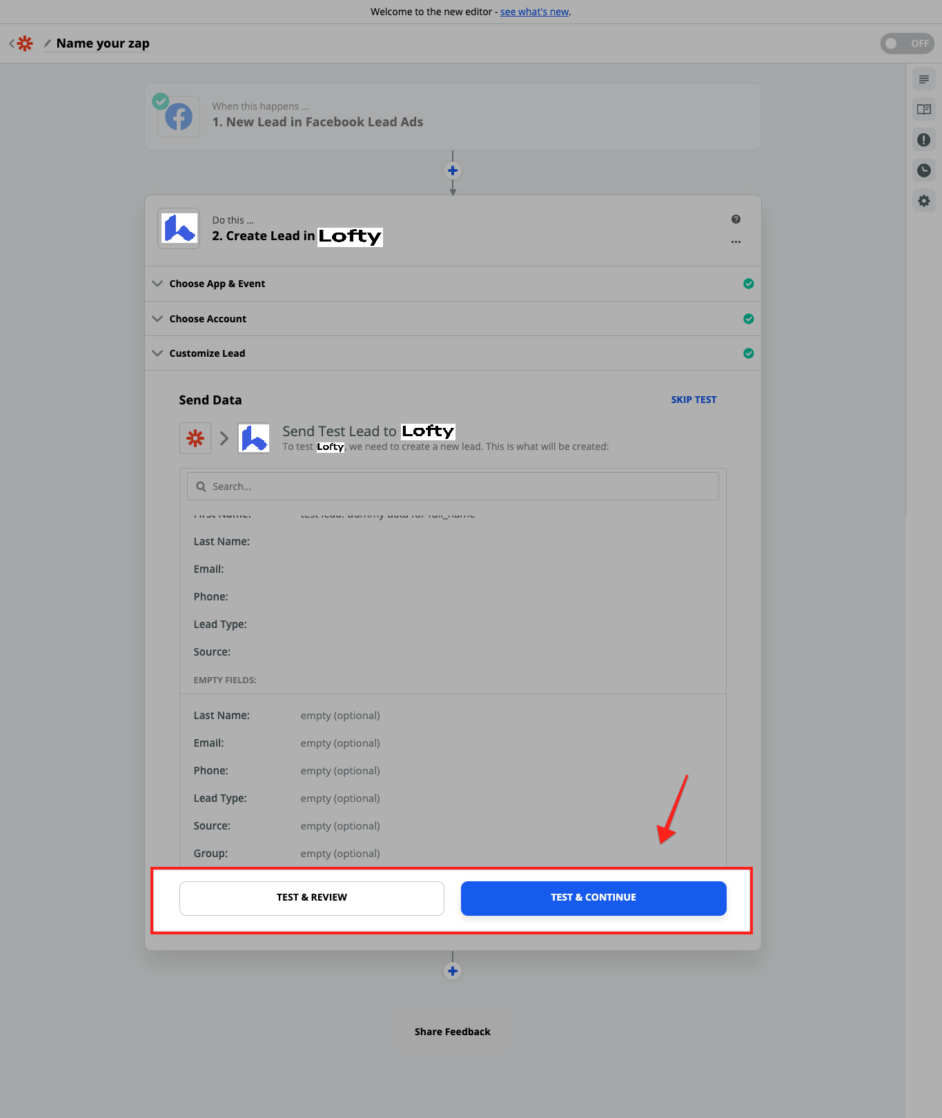Click the Zapier home logo icon
The height and width of the screenshot is (1118, 942).
point(25,43)
